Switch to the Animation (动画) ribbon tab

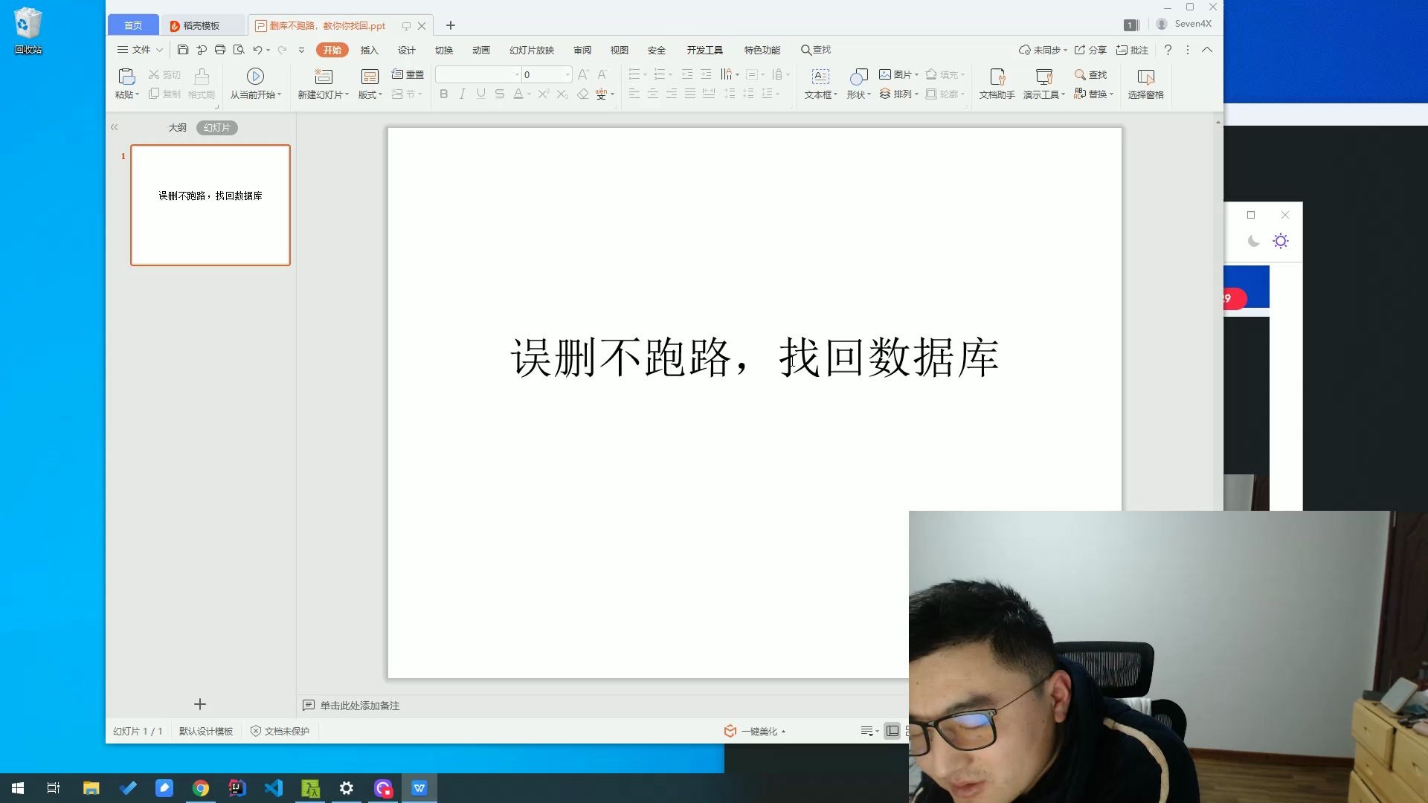coord(480,50)
